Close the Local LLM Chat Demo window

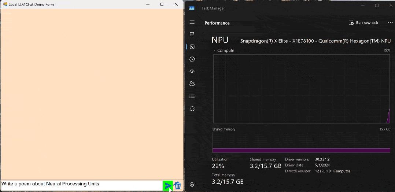click(x=176, y=4)
